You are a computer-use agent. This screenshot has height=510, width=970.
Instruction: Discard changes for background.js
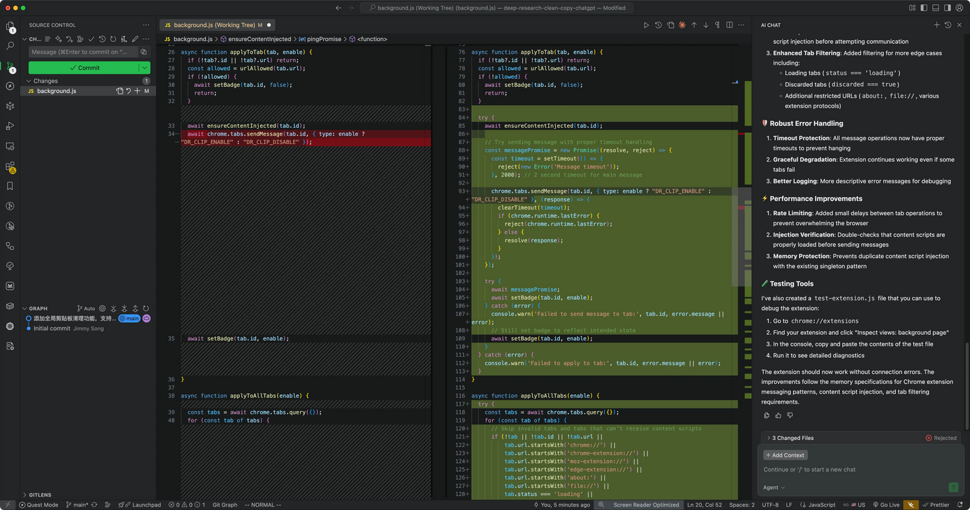click(x=129, y=91)
